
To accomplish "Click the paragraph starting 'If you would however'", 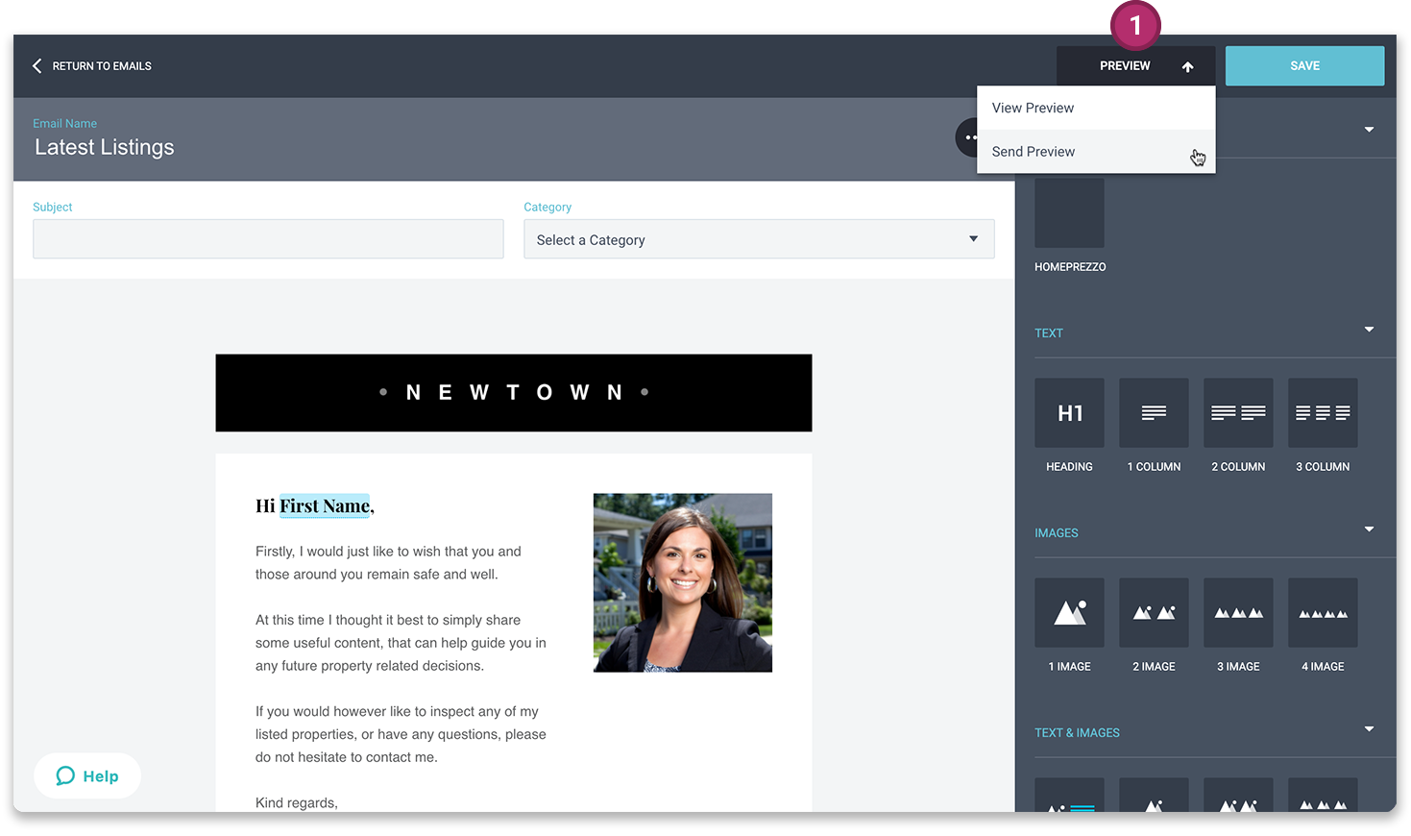I will tap(401, 734).
